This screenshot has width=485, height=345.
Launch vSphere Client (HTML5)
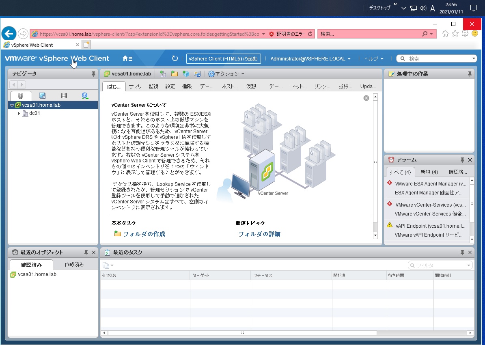point(223,58)
